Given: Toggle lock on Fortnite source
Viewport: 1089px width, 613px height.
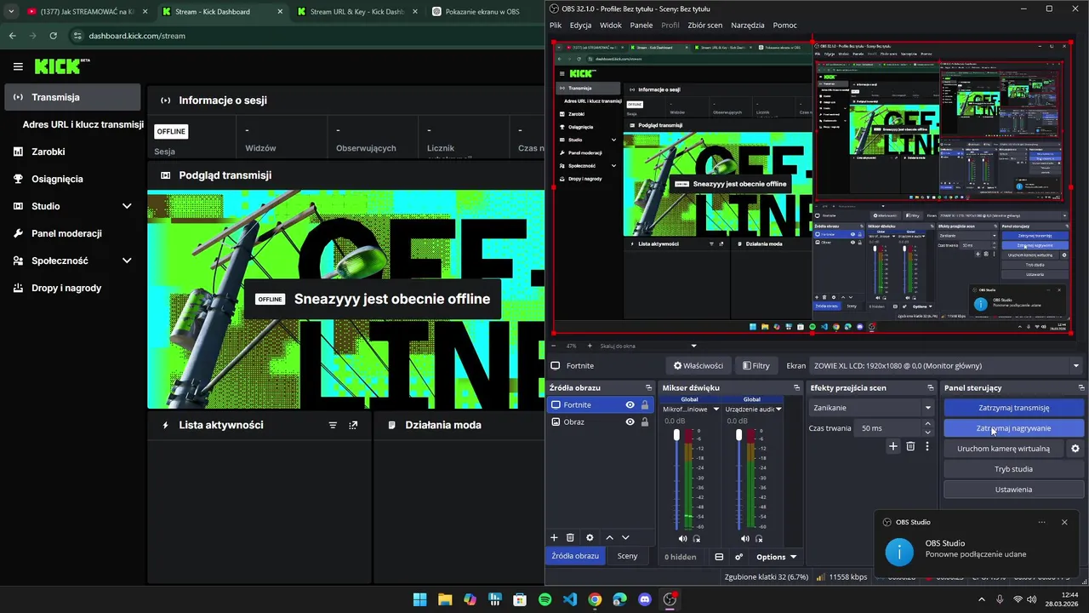Looking at the screenshot, I should pos(645,405).
